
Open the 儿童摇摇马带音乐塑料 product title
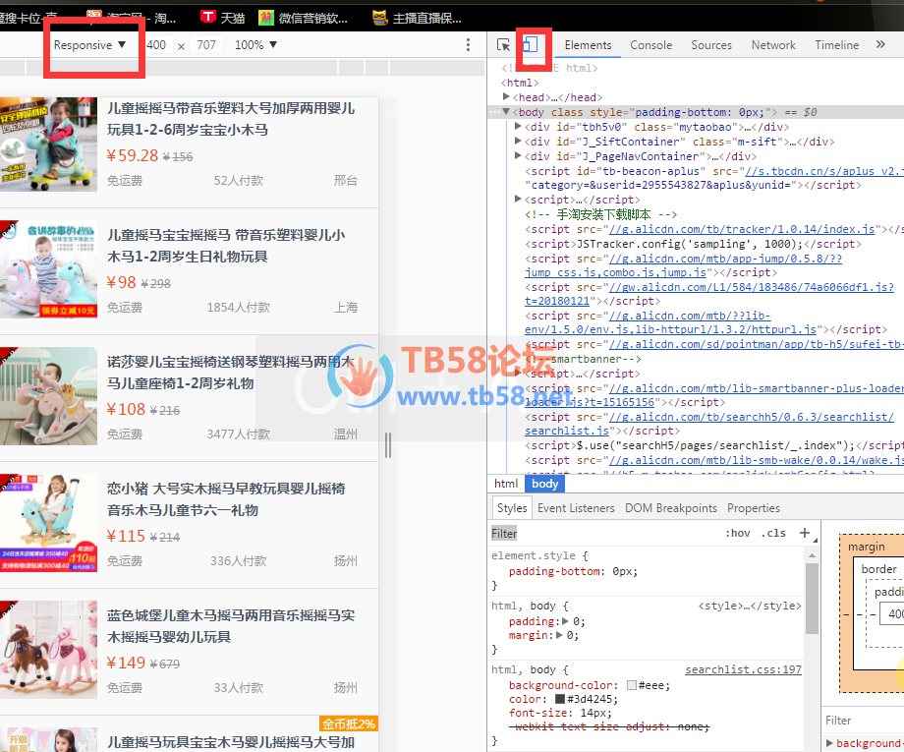(231, 119)
